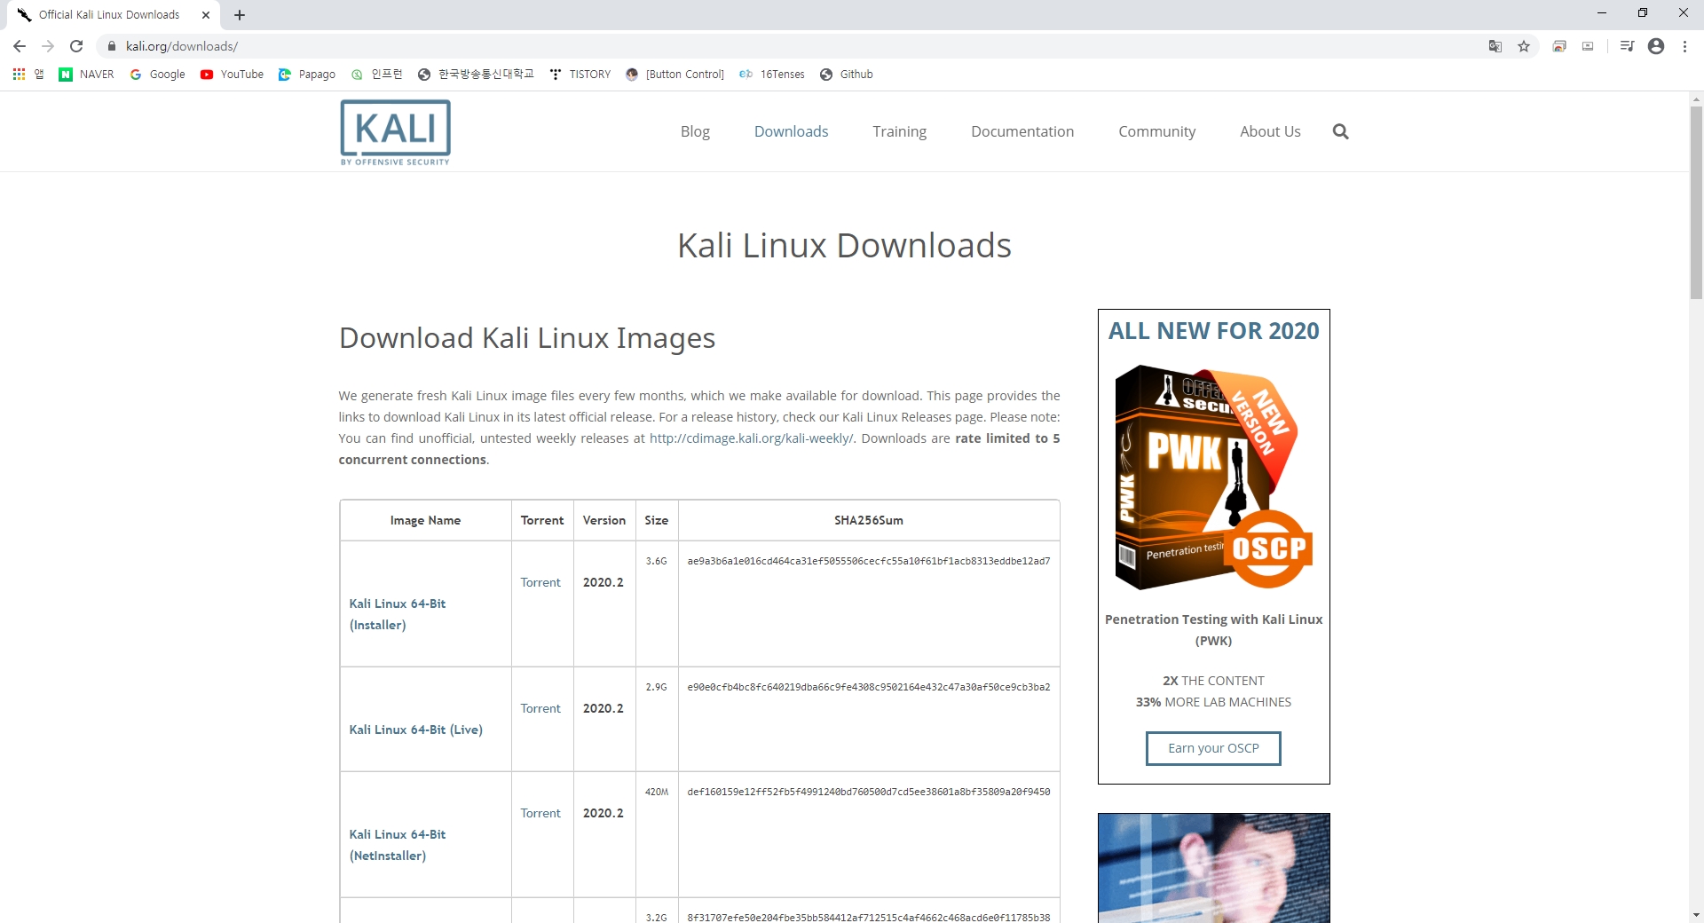Click Torrent link in the NetInstaller row

540,813
